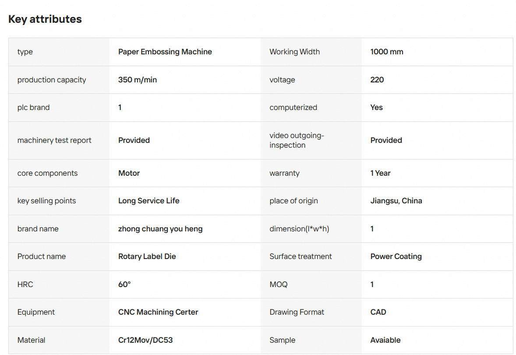The height and width of the screenshot is (355, 516).
Task: Click the 350 m/min production capacity value
Action: (x=138, y=80)
